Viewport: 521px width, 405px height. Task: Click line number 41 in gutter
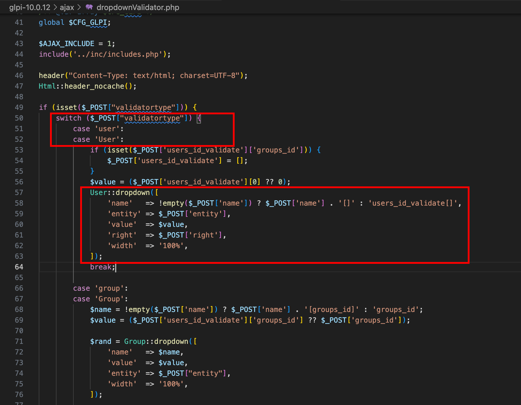[19, 22]
